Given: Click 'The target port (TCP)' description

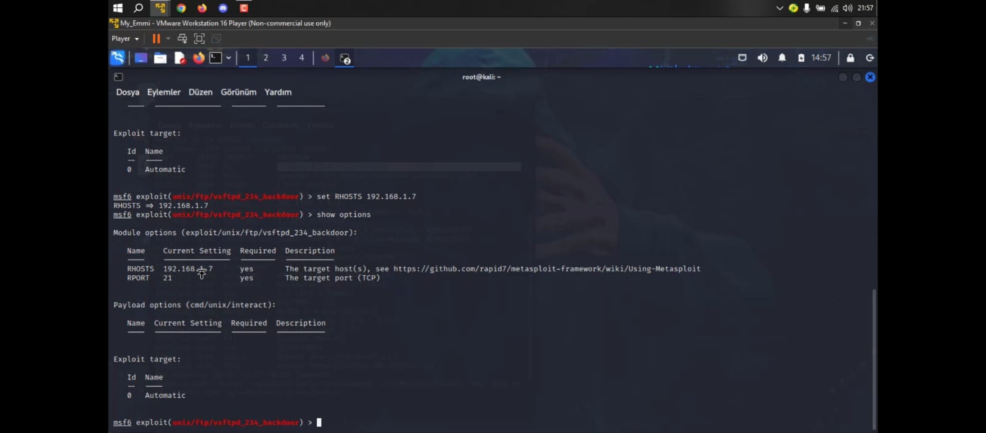Looking at the screenshot, I should point(333,278).
